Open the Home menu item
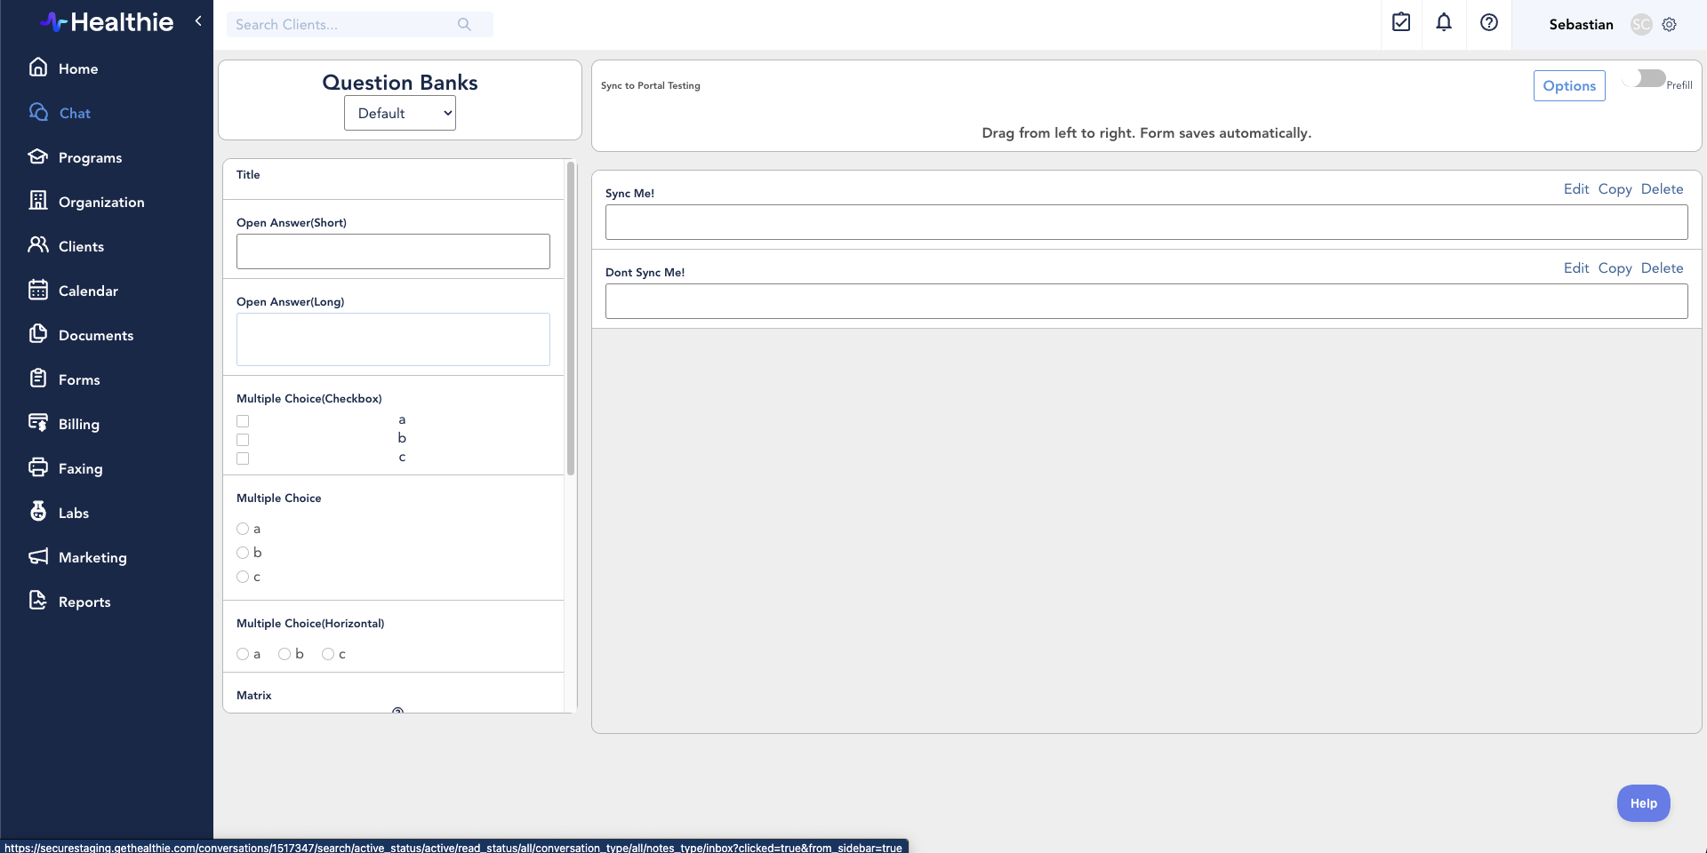The height and width of the screenshot is (853, 1707). 78,69
